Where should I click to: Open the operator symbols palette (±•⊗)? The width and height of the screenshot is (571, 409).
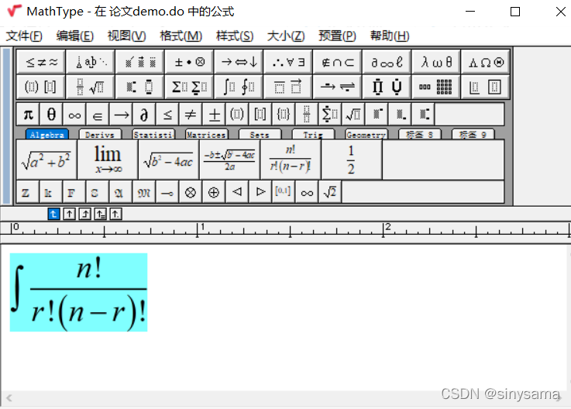(189, 62)
